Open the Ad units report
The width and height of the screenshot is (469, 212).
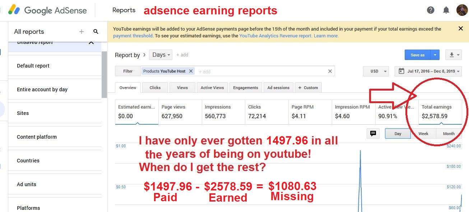[55, 184]
